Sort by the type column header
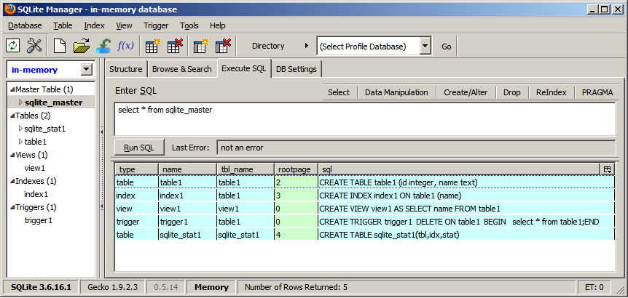 [136, 169]
